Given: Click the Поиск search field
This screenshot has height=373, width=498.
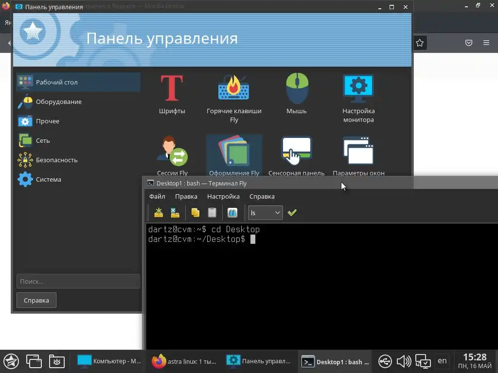Looking at the screenshot, I should click(78, 281).
